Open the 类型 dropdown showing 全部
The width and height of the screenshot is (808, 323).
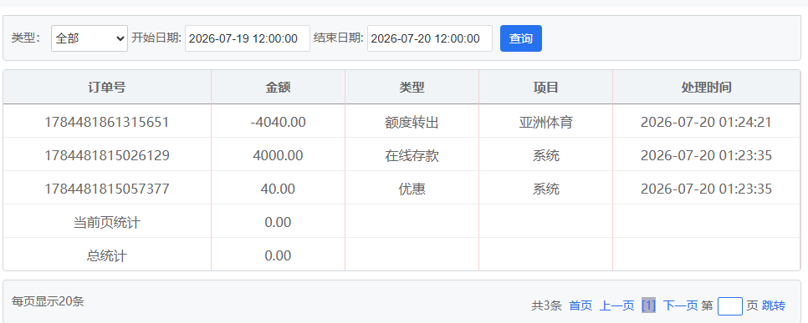pos(89,38)
